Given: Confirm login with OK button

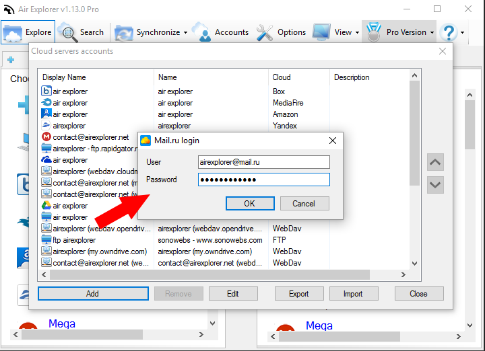Looking at the screenshot, I should click(x=250, y=204).
